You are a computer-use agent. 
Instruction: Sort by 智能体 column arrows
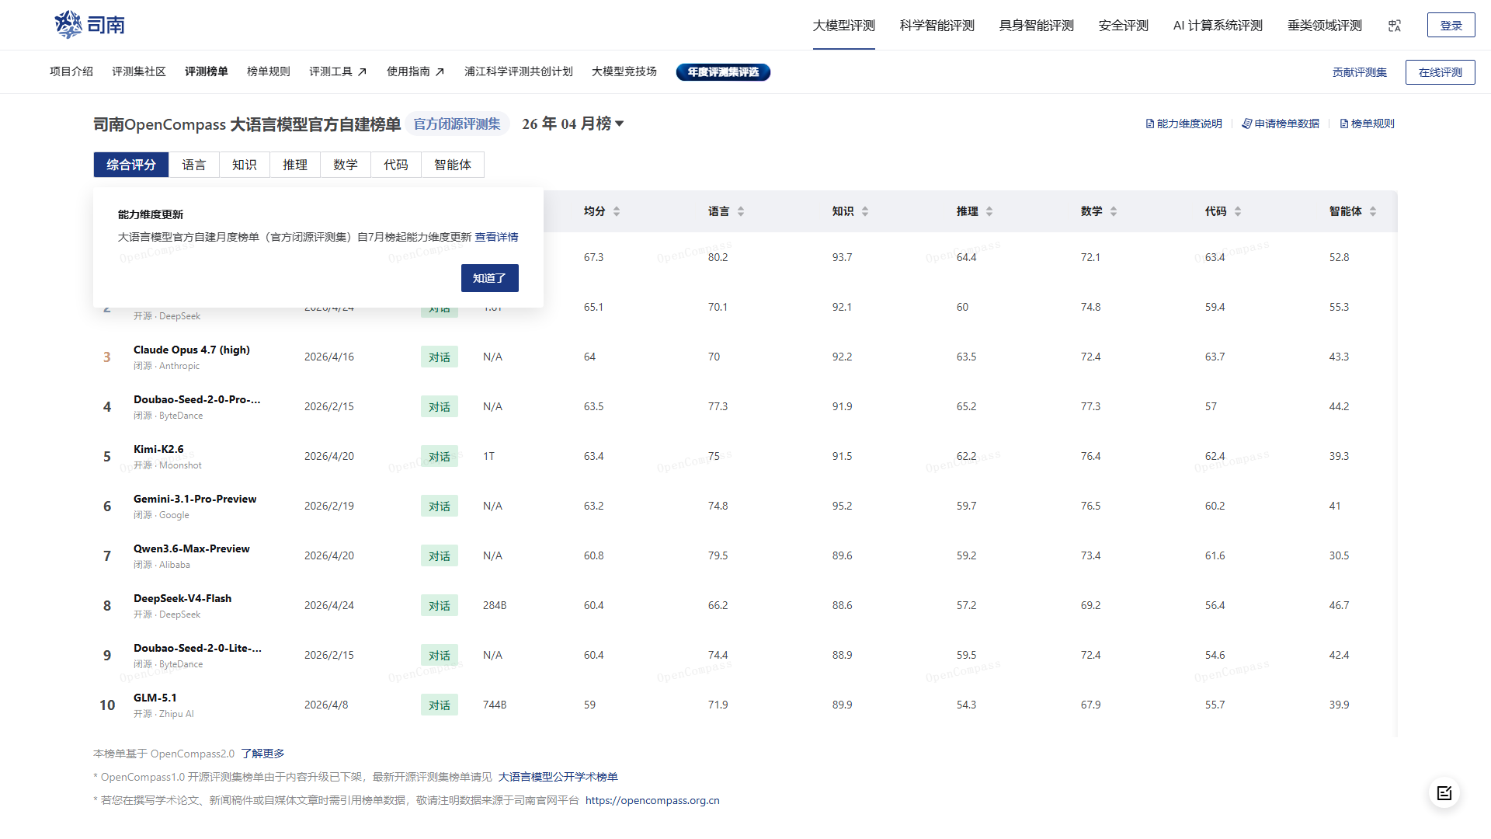click(x=1373, y=211)
